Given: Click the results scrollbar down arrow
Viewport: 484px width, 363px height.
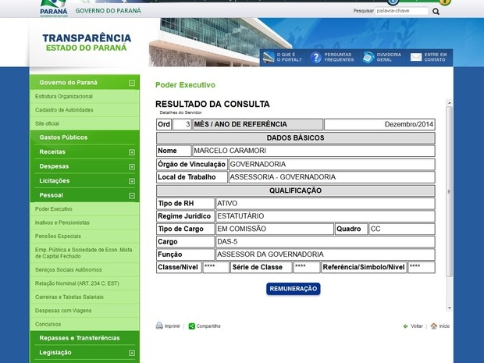Looking at the screenshot, I should coord(450,308).
